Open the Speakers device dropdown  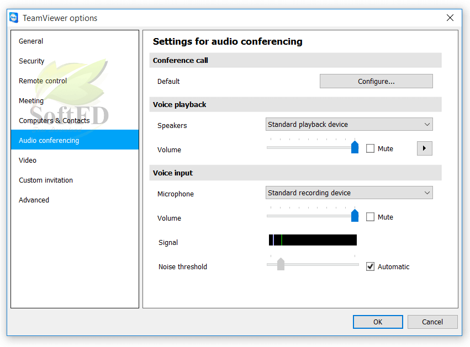(349, 124)
